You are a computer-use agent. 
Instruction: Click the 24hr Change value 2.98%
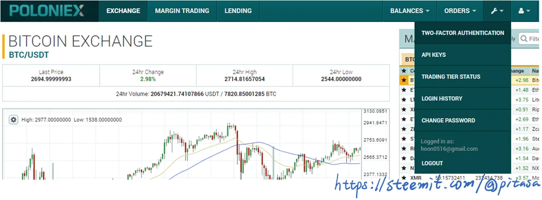[x=148, y=79]
